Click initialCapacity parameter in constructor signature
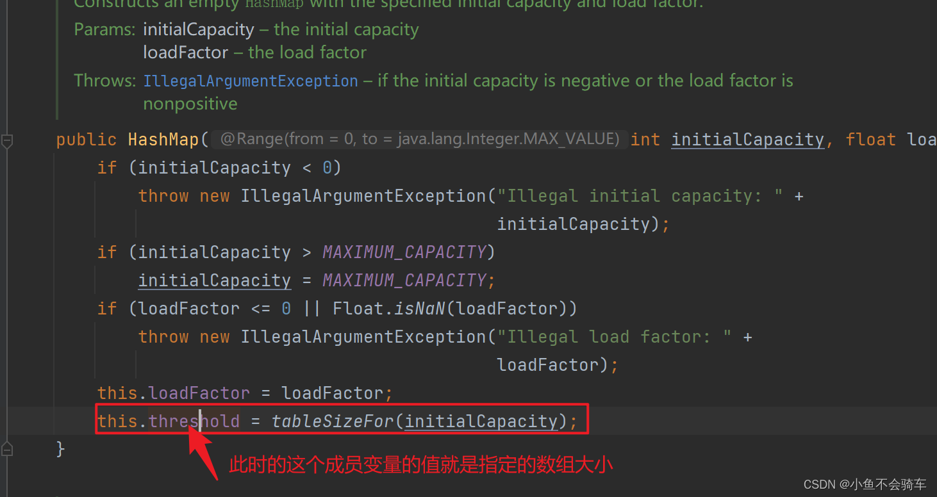The width and height of the screenshot is (937, 497). [x=747, y=140]
